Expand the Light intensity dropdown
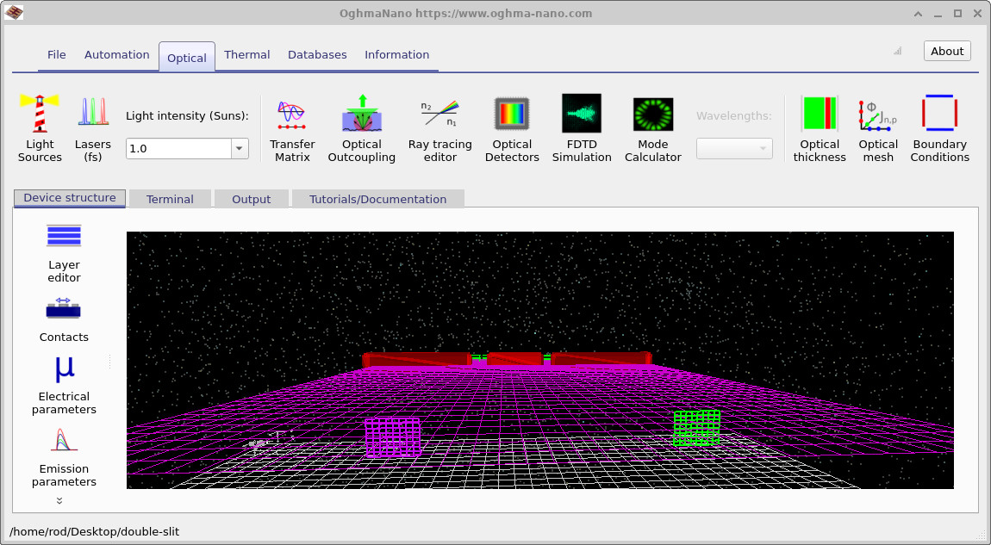The image size is (991, 545). (239, 148)
